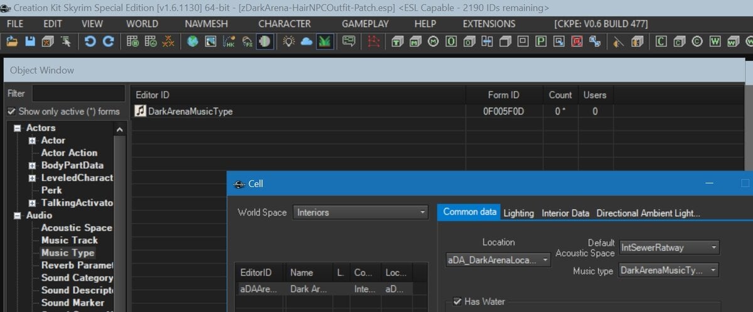Collapse the Actors tree category
Screen dimensions: 753x312
pos(18,128)
